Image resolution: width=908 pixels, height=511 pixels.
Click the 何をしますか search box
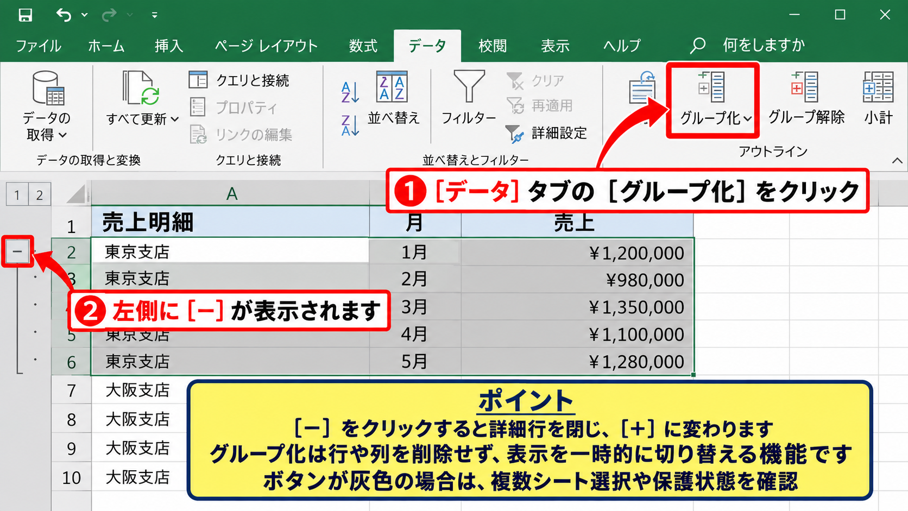tap(747, 45)
